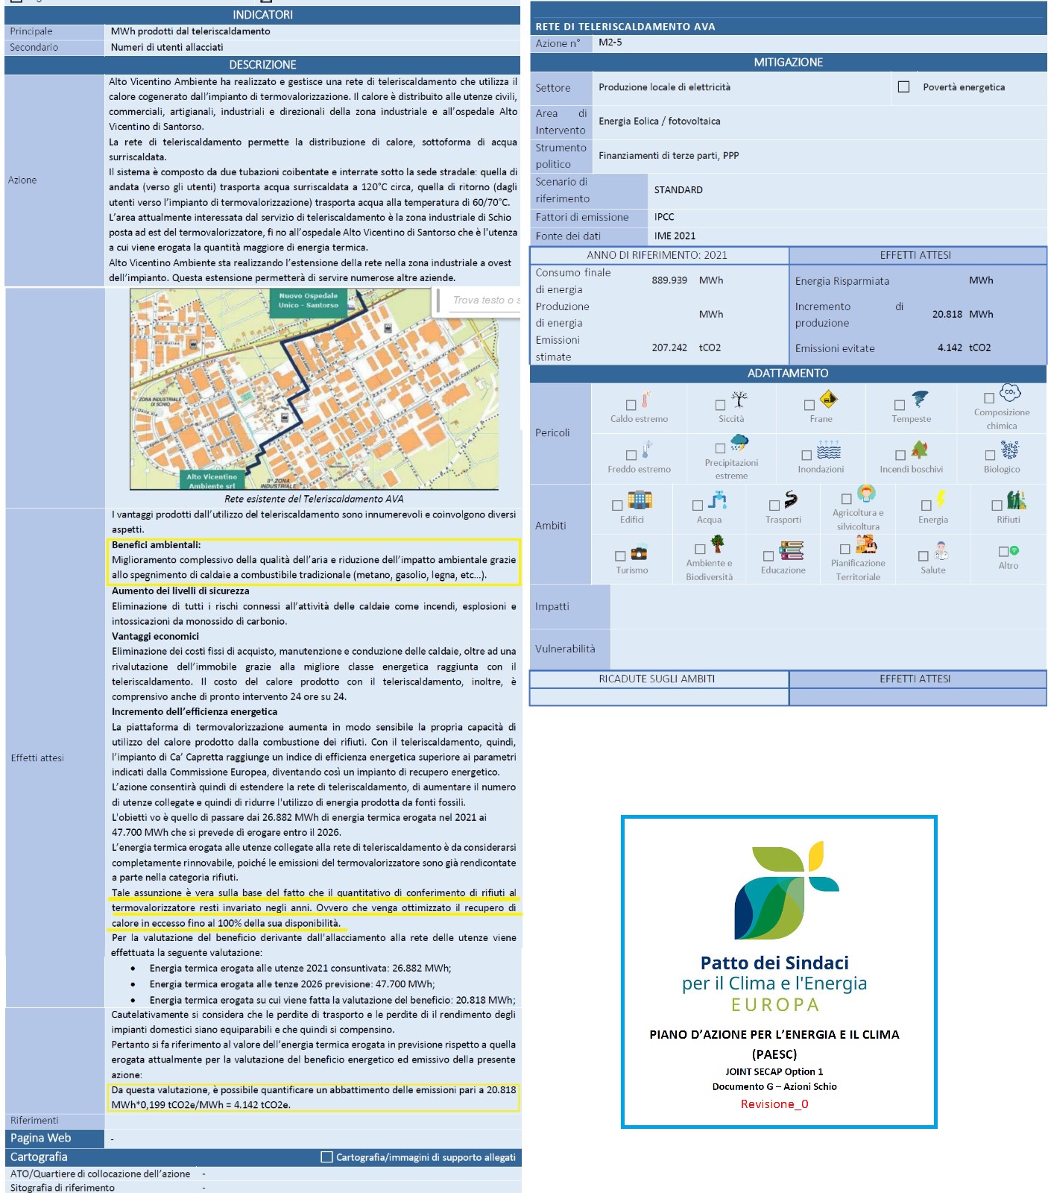Click Numeri di utenti allacciati indicator

coord(167,47)
